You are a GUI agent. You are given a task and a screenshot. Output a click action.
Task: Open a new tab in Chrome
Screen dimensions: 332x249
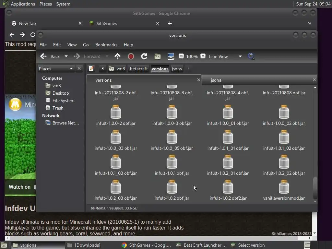click(170, 23)
